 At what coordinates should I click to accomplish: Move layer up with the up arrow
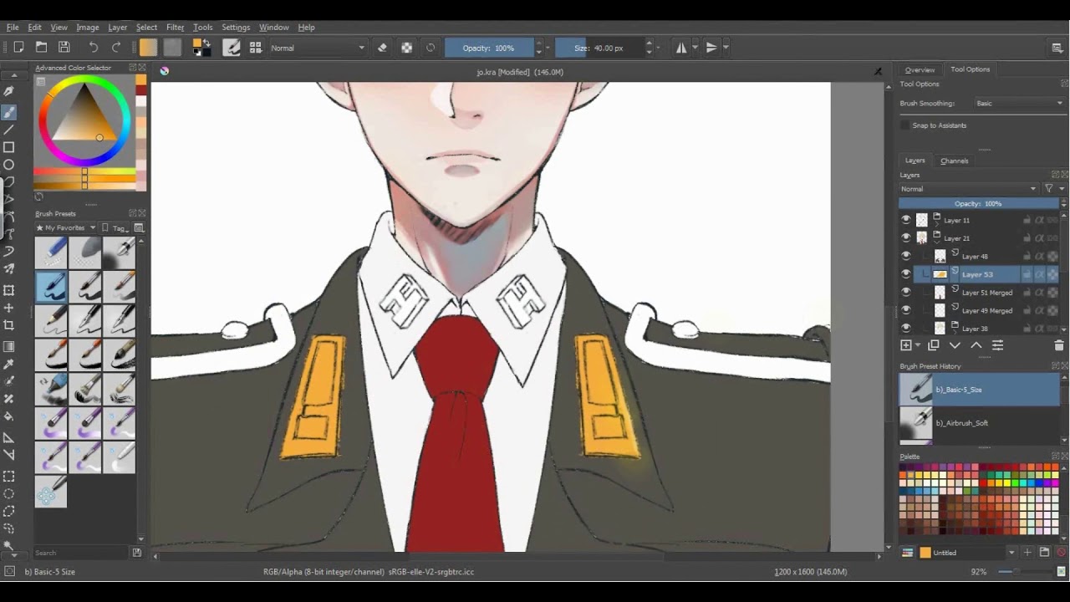(x=976, y=345)
